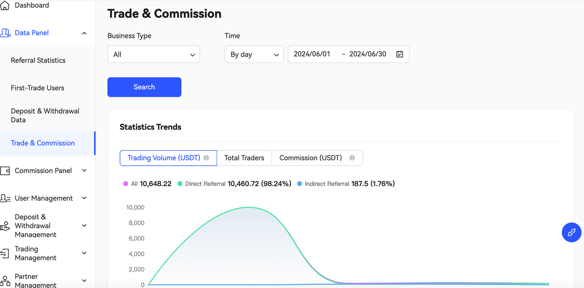
Task: Toggle the All series legend dot
Action: coord(125,184)
